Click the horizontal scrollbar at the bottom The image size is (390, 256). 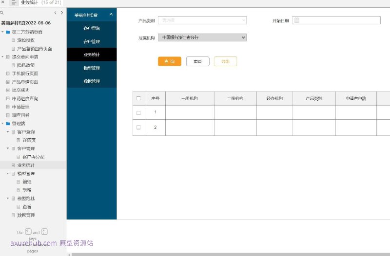[x=230, y=255]
